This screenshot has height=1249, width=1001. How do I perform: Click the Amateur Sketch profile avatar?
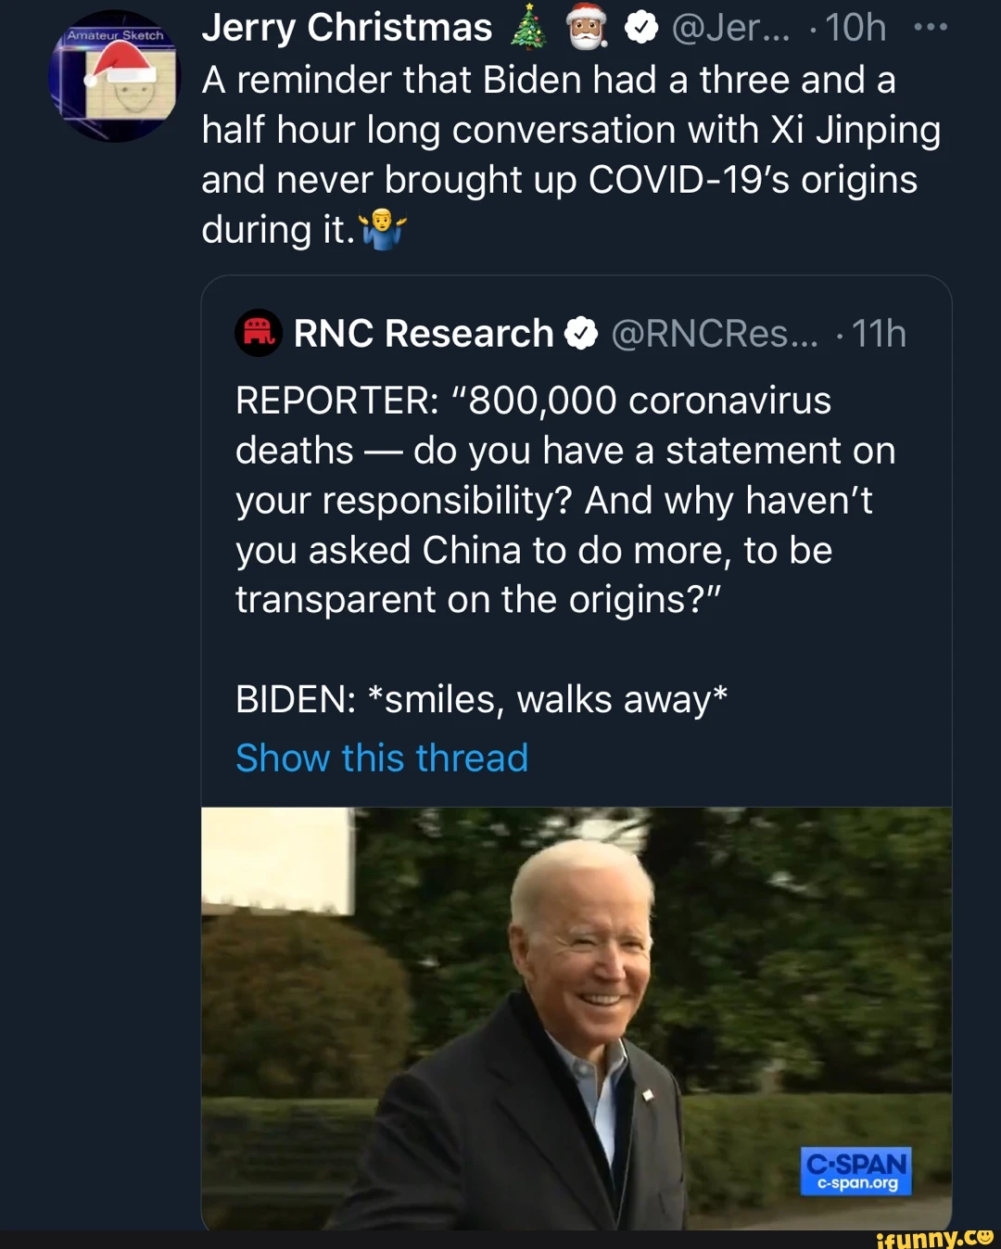(x=113, y=77)
